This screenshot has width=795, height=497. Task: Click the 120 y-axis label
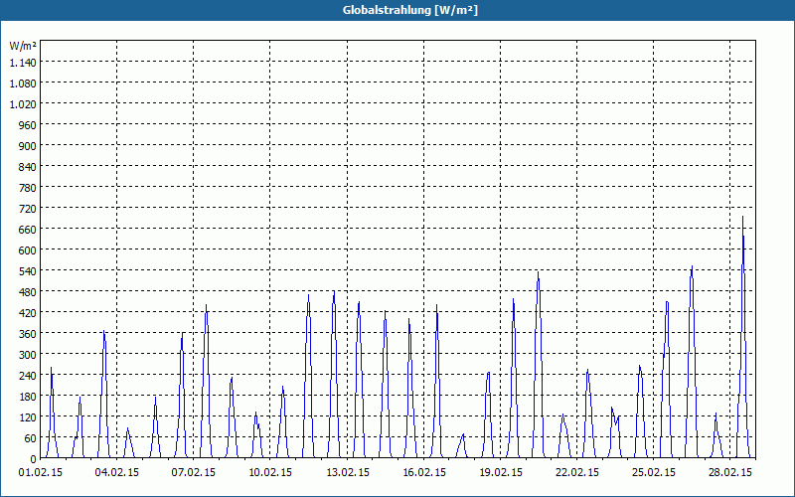(x=28, y=417)
